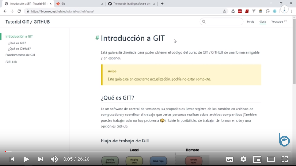The image size is (296, 166).
Task: Click the ¿Qué es GIT? heading
Action: [117, 98]
